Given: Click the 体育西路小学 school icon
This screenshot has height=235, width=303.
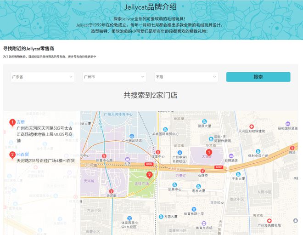Looking at the screenshot, I should (x=129, y=218).
